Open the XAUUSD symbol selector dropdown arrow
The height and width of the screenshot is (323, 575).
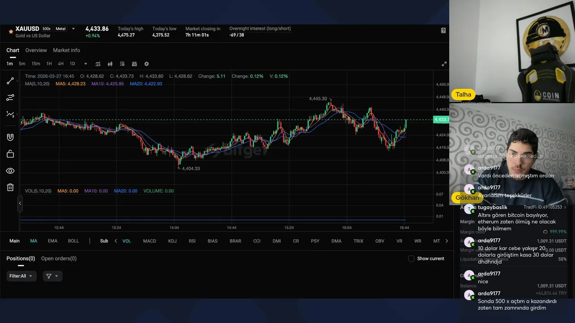73,29
